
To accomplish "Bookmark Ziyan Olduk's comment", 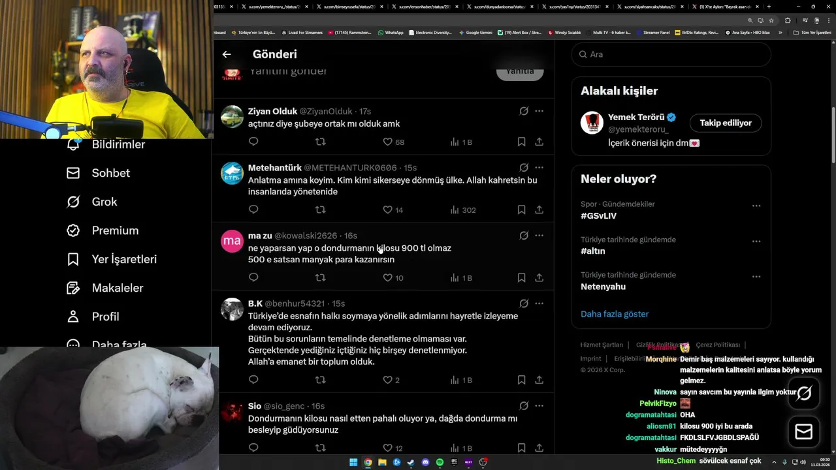I will 521,142.
